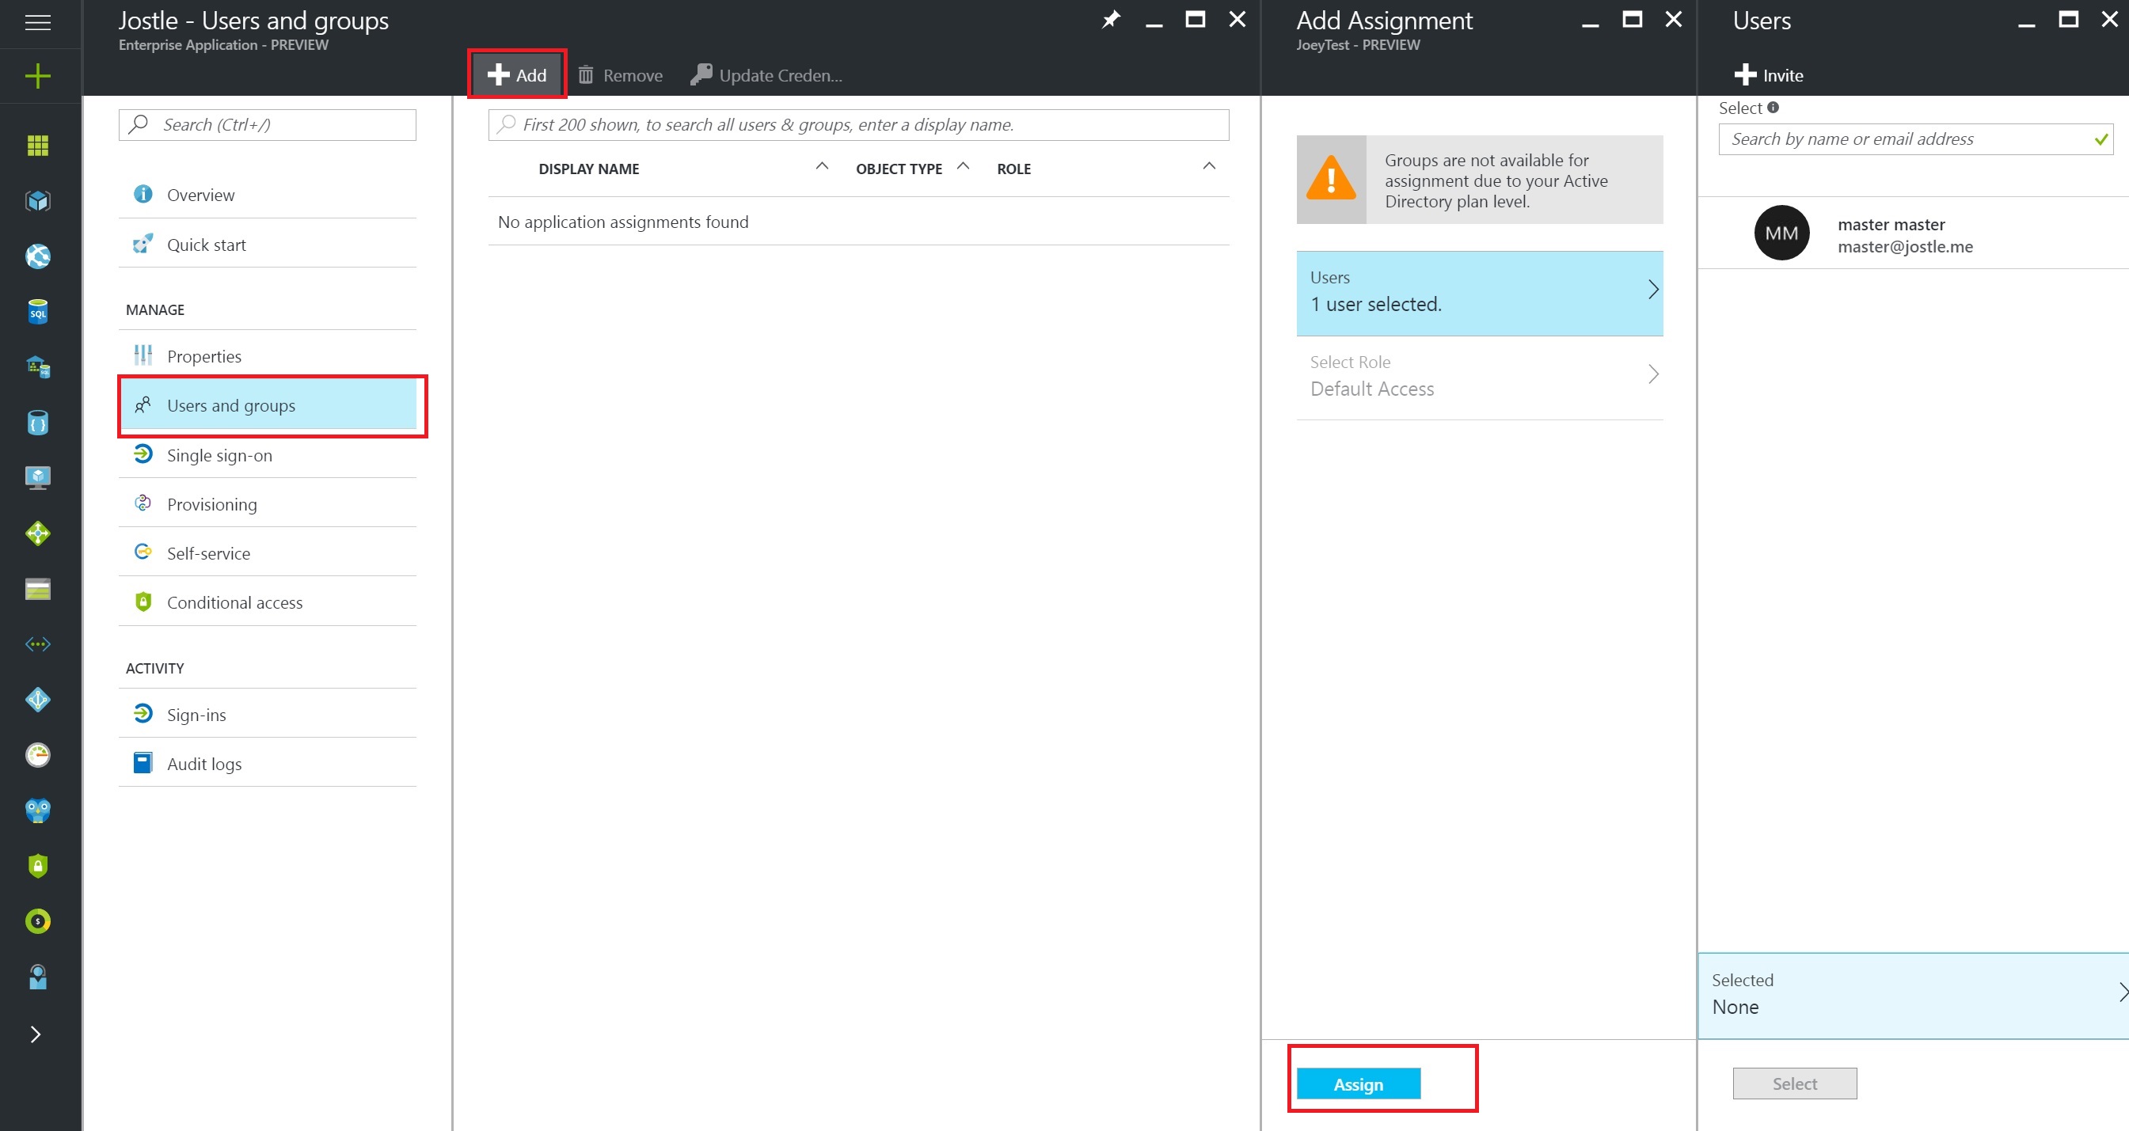Click Remove trash toolbar button
Viewport: 2129px width, 1131px height.
pos(621,75)
